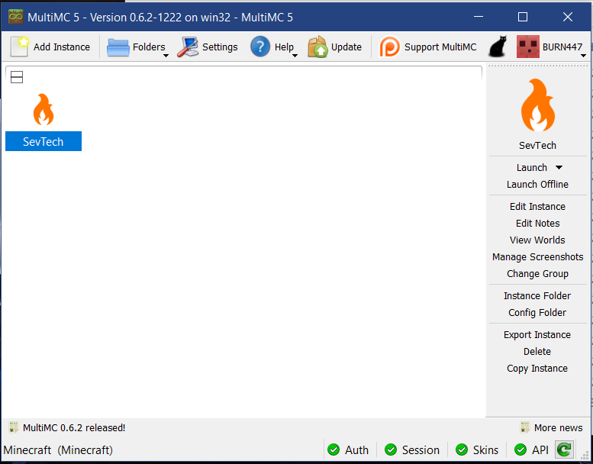593x464 pixels.
Task: Click the MultiMC app icon in title bar
Action: pyautogui.click(x=16, y=17)
